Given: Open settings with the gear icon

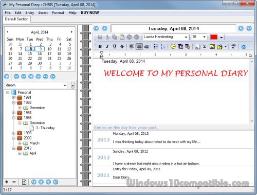Looking at the screenshot, I should 244,46.
